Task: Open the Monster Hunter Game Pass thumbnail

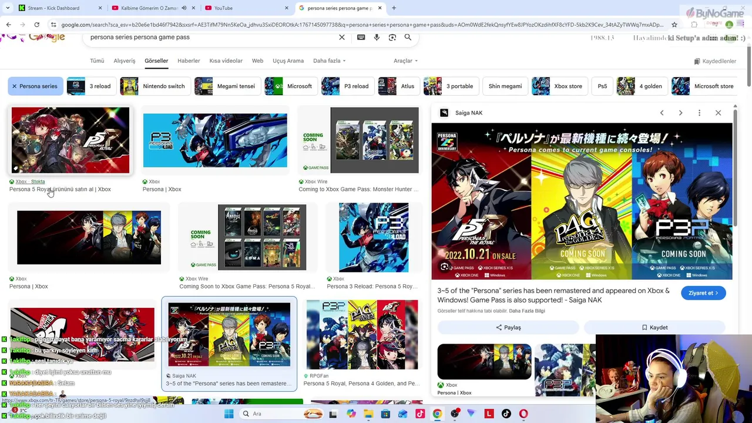Action: tap(358, 140)
